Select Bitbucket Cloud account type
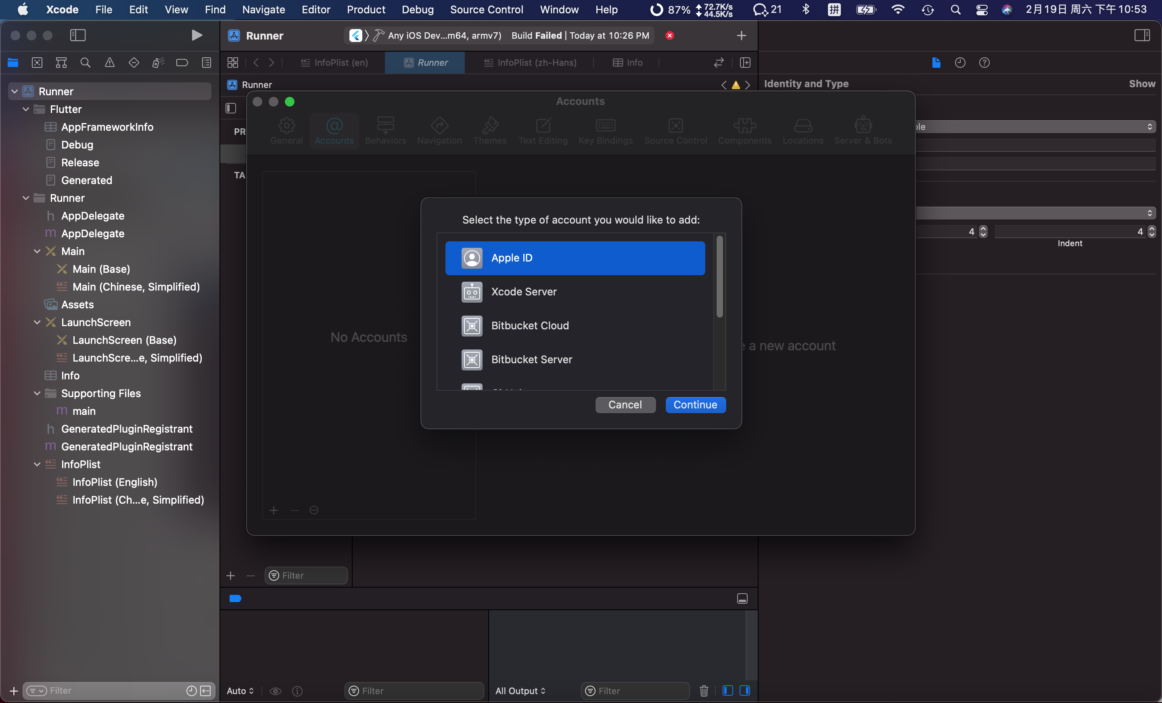Viewport: 1162px width, 703px height. click(x=575, y=326)
